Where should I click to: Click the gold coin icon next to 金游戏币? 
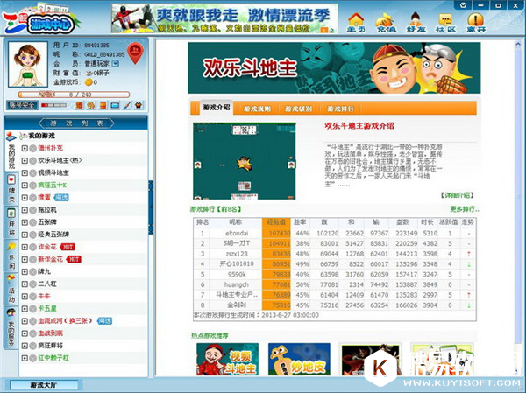point(89,81)
